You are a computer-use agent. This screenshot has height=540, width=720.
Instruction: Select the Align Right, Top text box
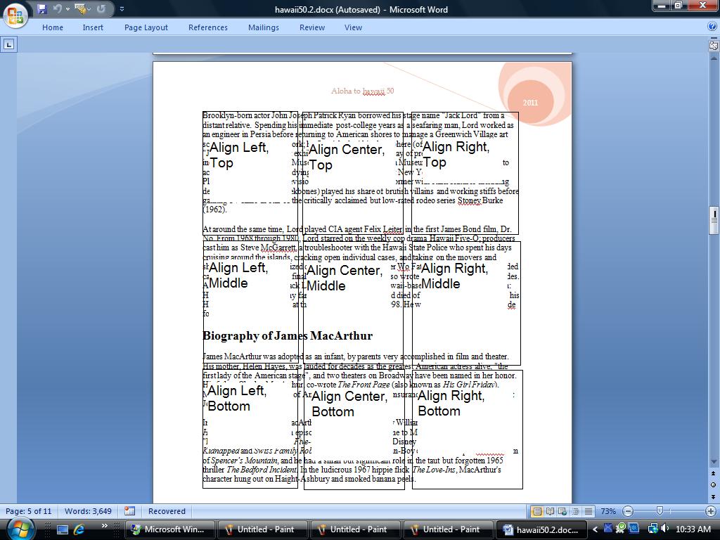[465, 173]
